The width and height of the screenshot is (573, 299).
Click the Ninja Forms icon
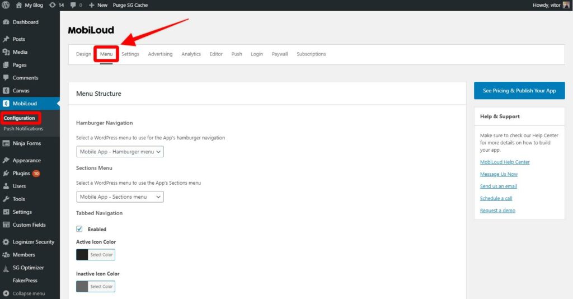coord(6,143)
